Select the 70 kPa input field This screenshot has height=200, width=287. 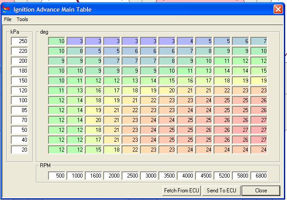point(19,120)
